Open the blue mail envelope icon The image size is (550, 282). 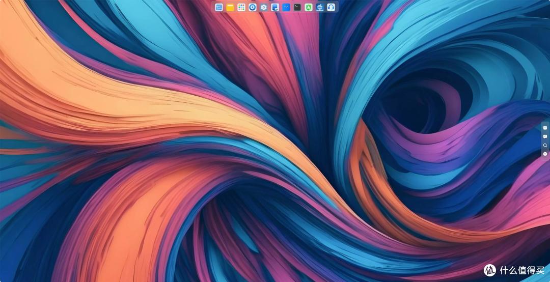pos(286,7)
